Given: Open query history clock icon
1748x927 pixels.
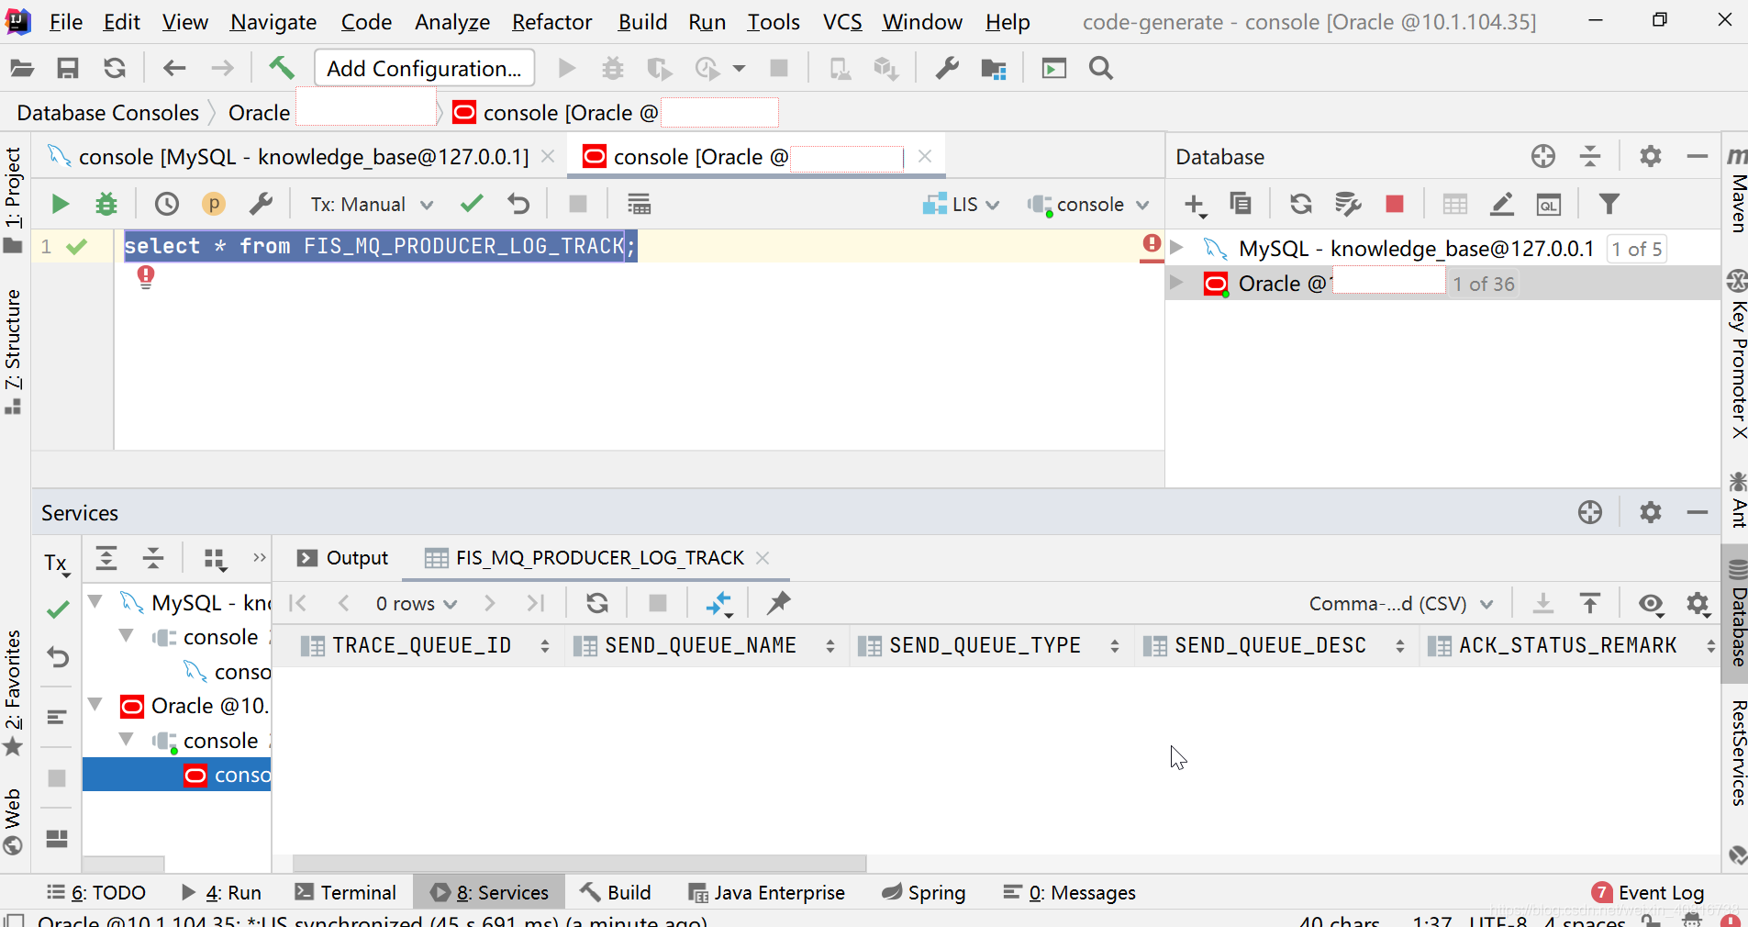Looking at the screenshot, I should [166, 204].
